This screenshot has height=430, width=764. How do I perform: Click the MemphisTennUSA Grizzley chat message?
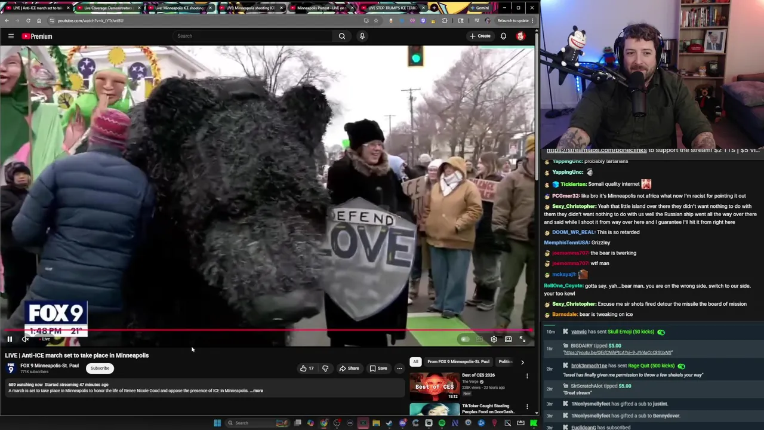click(x=577, y=242)
